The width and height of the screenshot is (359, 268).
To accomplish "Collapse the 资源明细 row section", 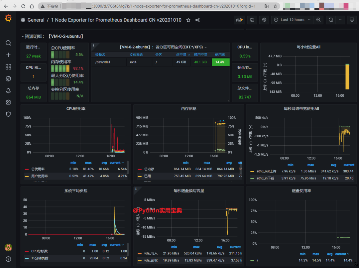I will pos(23,36).
